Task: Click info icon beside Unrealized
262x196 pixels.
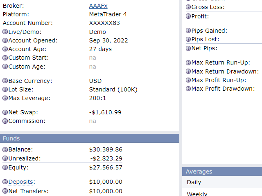Action: 5,158
